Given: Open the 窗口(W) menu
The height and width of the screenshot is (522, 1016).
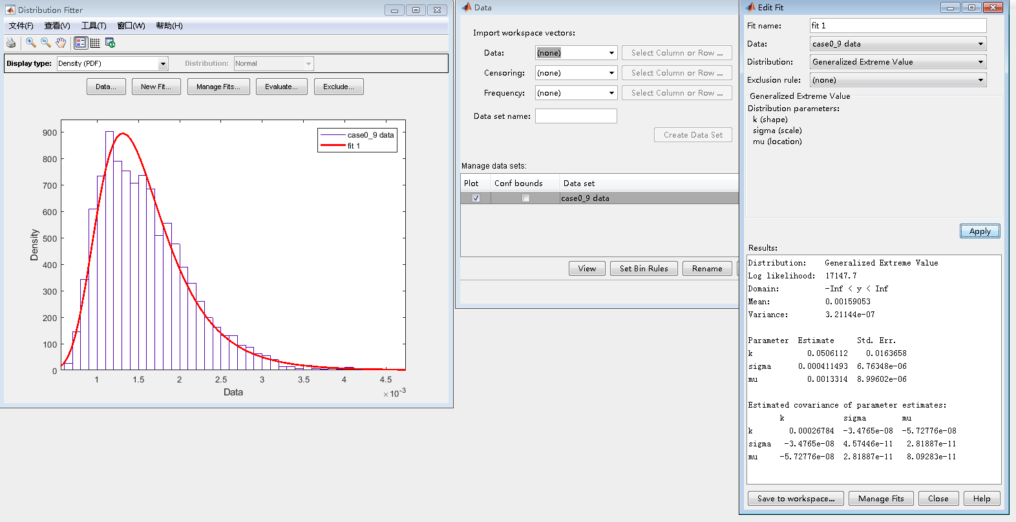Looking at the screenshot, I should (x=131, y=26).
